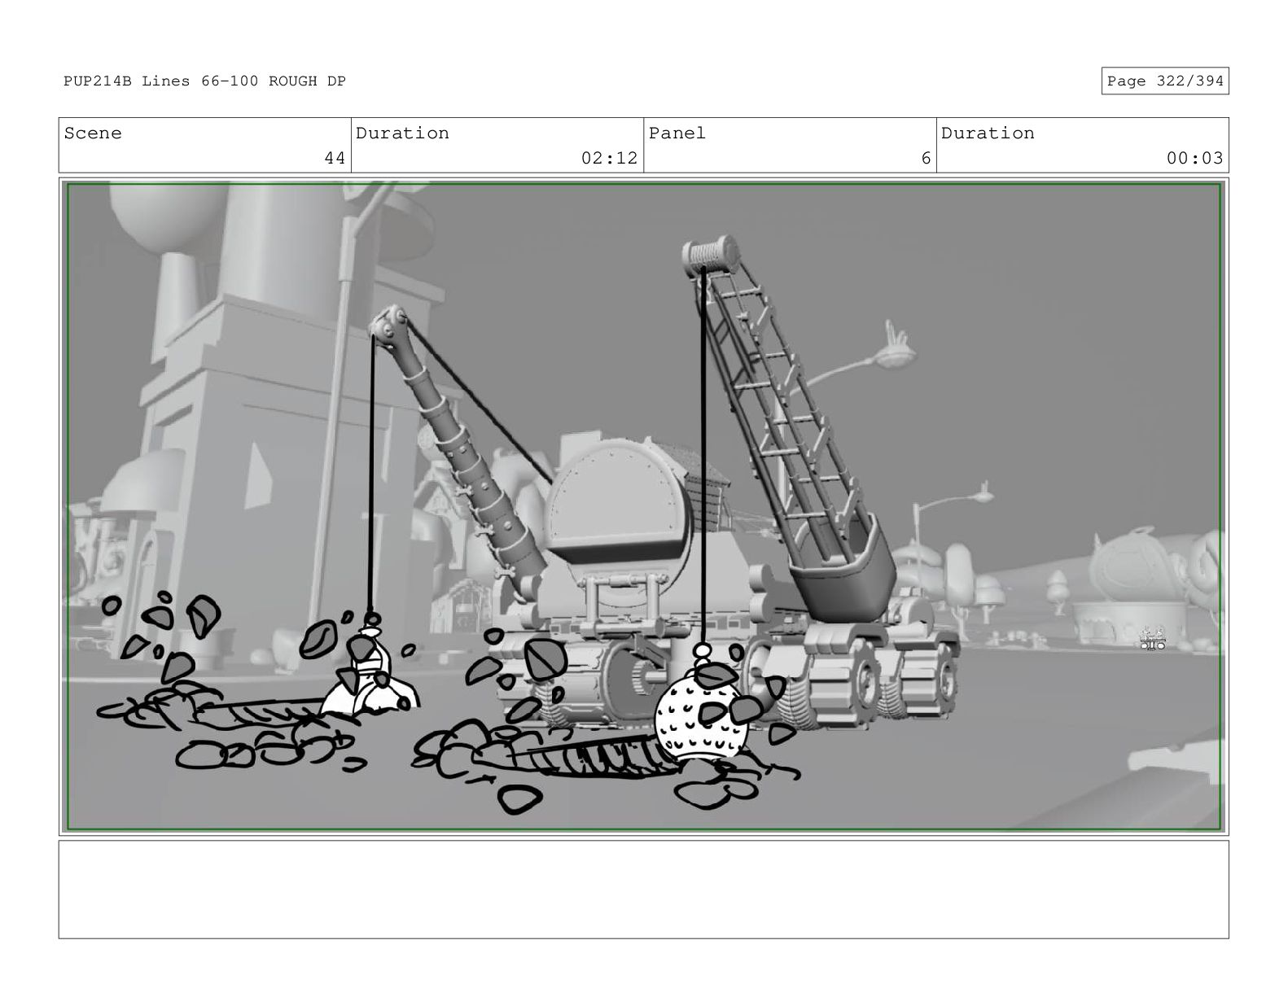
Task: Select the header text 'PUP214B Lines 66-100 ROUGH DP'
Action: tap(204, 81)
